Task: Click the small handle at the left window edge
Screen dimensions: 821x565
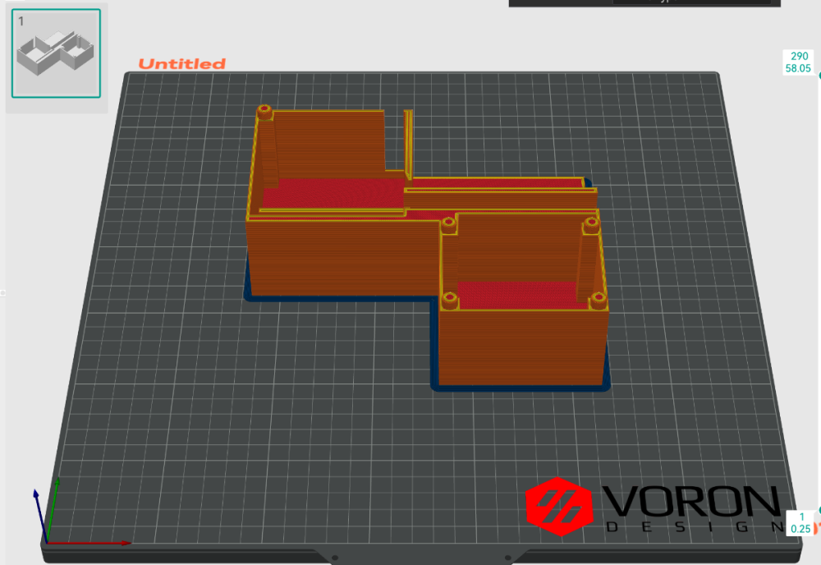Action: click(2, 293)
